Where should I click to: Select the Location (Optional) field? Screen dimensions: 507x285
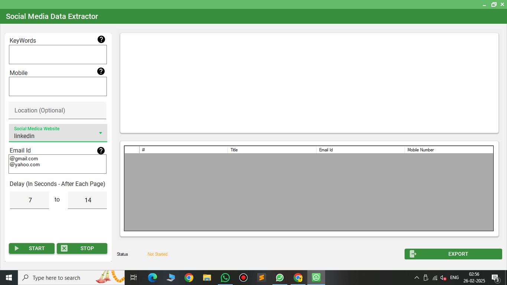[x=58, y=111]
